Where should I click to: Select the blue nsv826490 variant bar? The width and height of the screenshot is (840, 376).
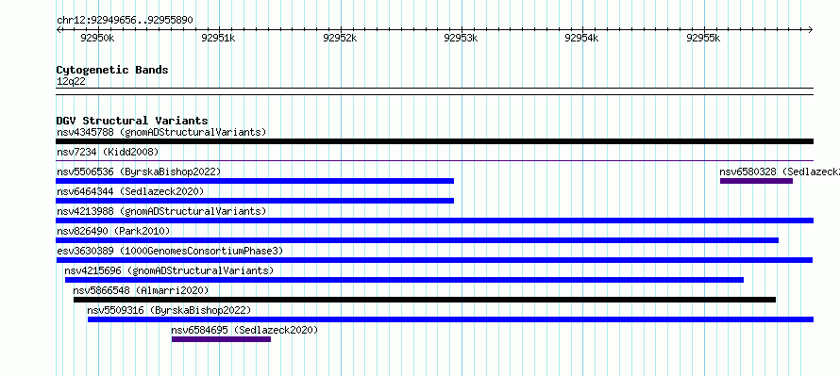coord(417,240)
